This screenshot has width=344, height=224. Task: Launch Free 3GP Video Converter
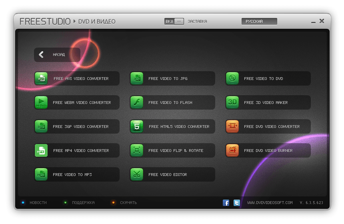coord(77,126)
